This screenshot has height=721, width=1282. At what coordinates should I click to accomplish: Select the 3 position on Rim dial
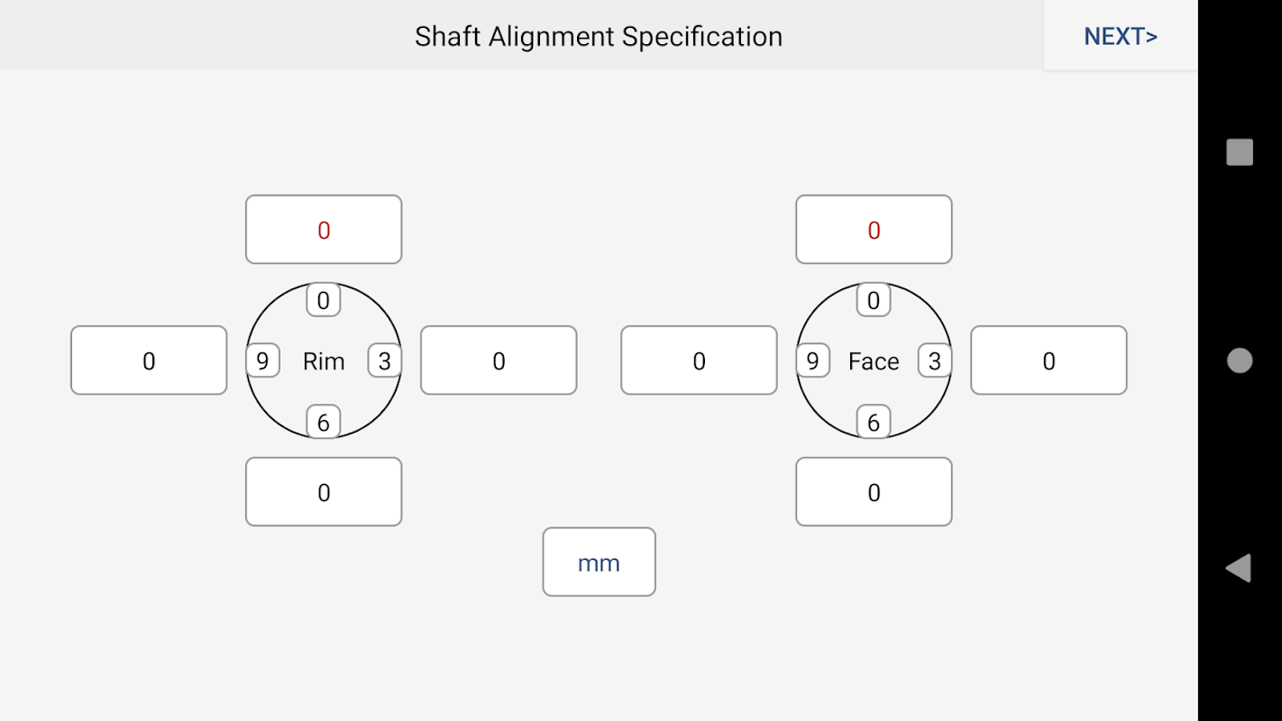click(384, 361)
